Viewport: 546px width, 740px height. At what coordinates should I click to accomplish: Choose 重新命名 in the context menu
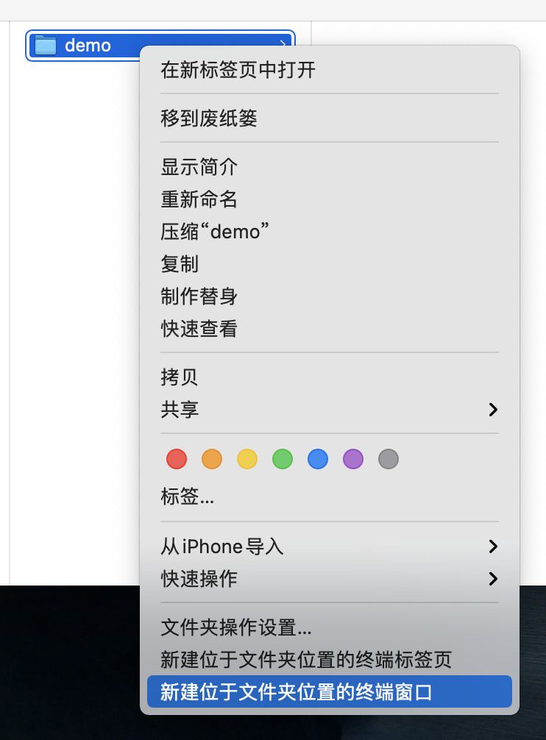[x=199, y=199]
